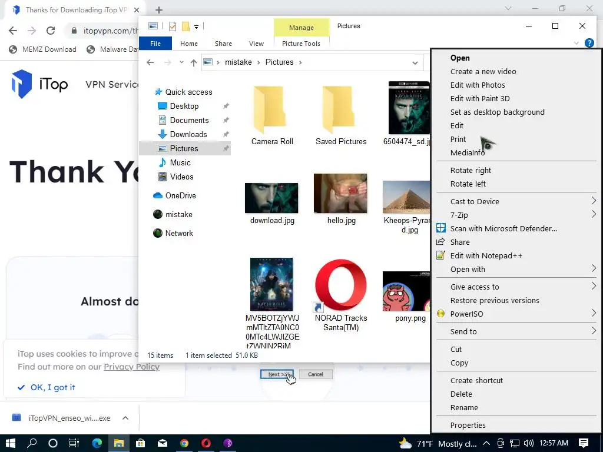The width and height of the screenshot is (603, 452).
Task: Expand the 7-Zip submenu
Action: [516, 215]
